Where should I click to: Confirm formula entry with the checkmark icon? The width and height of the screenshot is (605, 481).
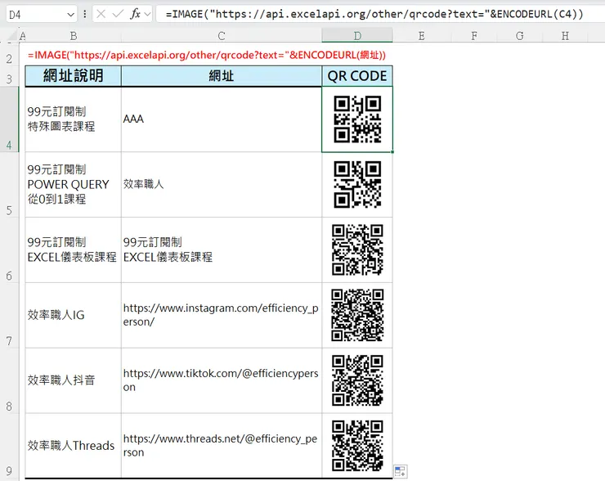click(118, 14)
